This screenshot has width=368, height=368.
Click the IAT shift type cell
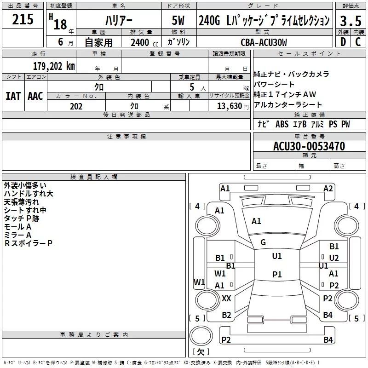[13, 96]
